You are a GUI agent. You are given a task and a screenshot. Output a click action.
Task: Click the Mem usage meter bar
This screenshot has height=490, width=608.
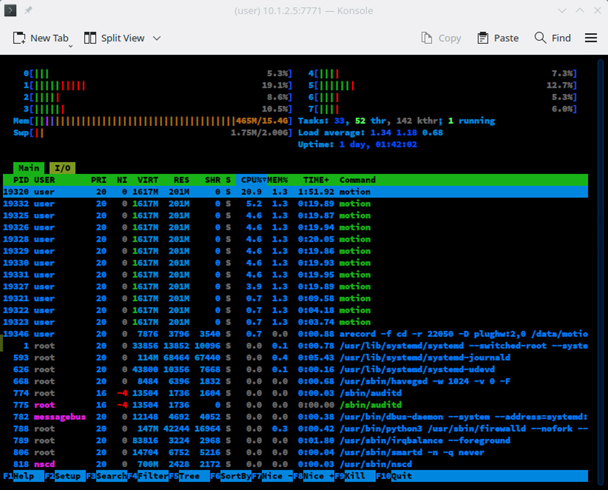[153, 121]
